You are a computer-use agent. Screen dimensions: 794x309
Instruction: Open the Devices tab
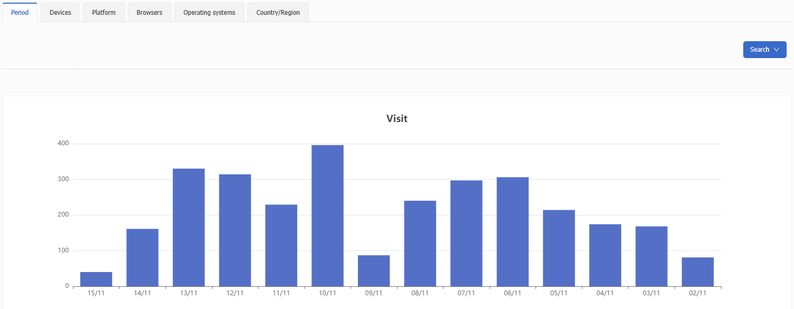(x=60, y=13)
